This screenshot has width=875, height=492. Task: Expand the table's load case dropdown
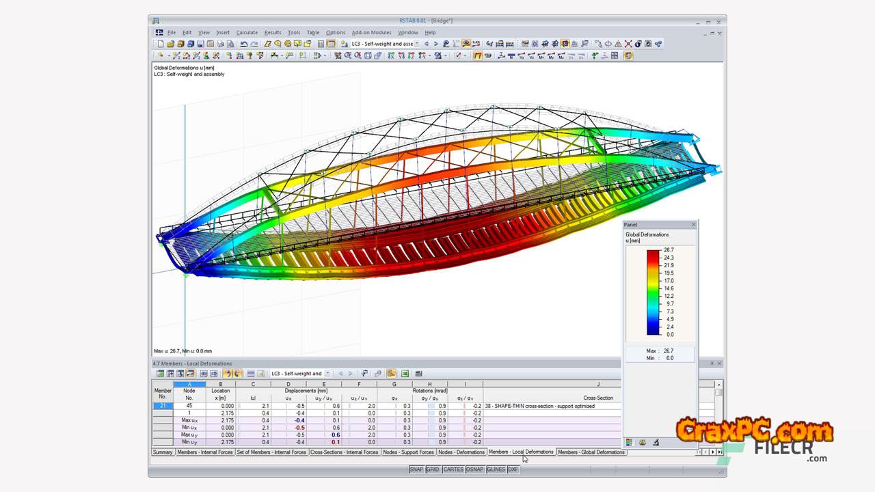coord(327,374)
